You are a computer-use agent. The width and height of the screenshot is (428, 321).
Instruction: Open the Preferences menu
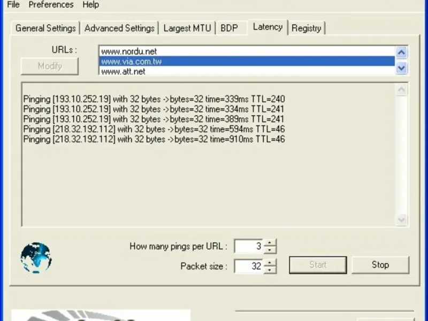click(x=51, y=5)
